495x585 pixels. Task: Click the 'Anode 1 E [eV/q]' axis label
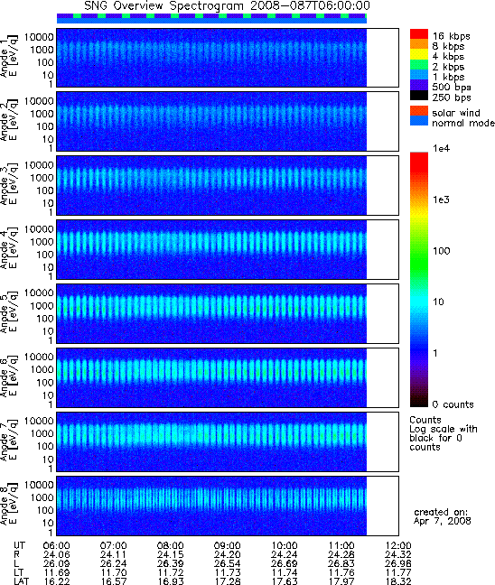[x=9, y=57]
